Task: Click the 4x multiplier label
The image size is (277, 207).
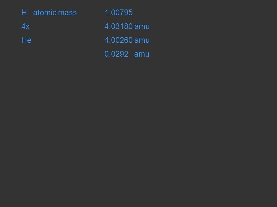Action: pos(25,26)
